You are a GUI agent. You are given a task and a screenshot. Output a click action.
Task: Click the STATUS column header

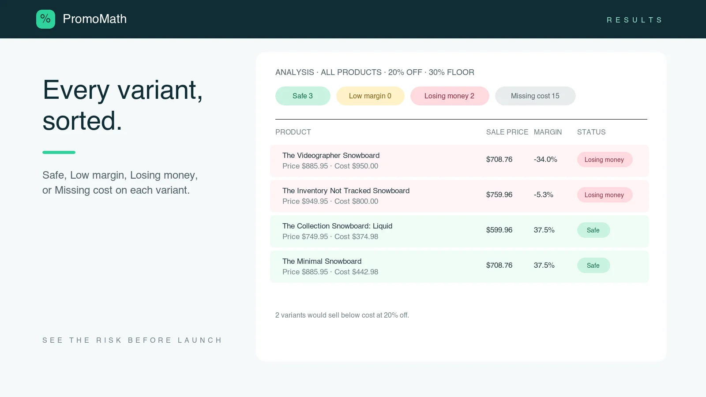click(591, 132)
